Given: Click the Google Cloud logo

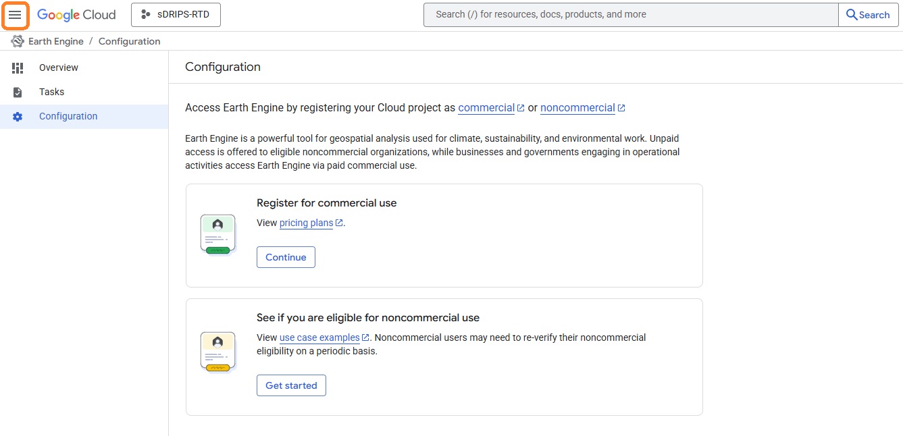Looking at the screenshot, I should pyautogui.click(x=76, y=15).
